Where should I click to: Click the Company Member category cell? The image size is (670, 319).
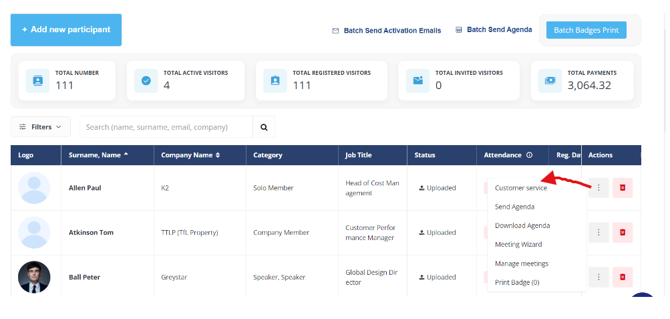pyautogui.click(x=281, y=233)
